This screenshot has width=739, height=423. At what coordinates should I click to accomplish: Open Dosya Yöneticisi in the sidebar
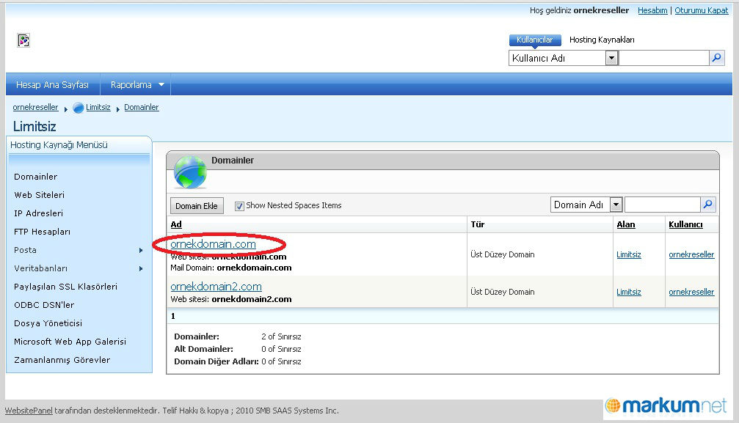point(48,323)
